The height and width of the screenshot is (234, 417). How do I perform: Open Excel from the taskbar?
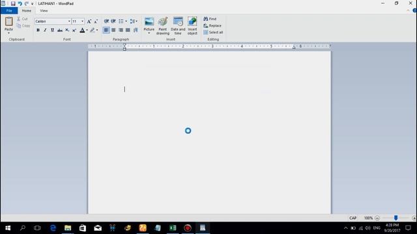pyautogui.click(x=173, y=228)
